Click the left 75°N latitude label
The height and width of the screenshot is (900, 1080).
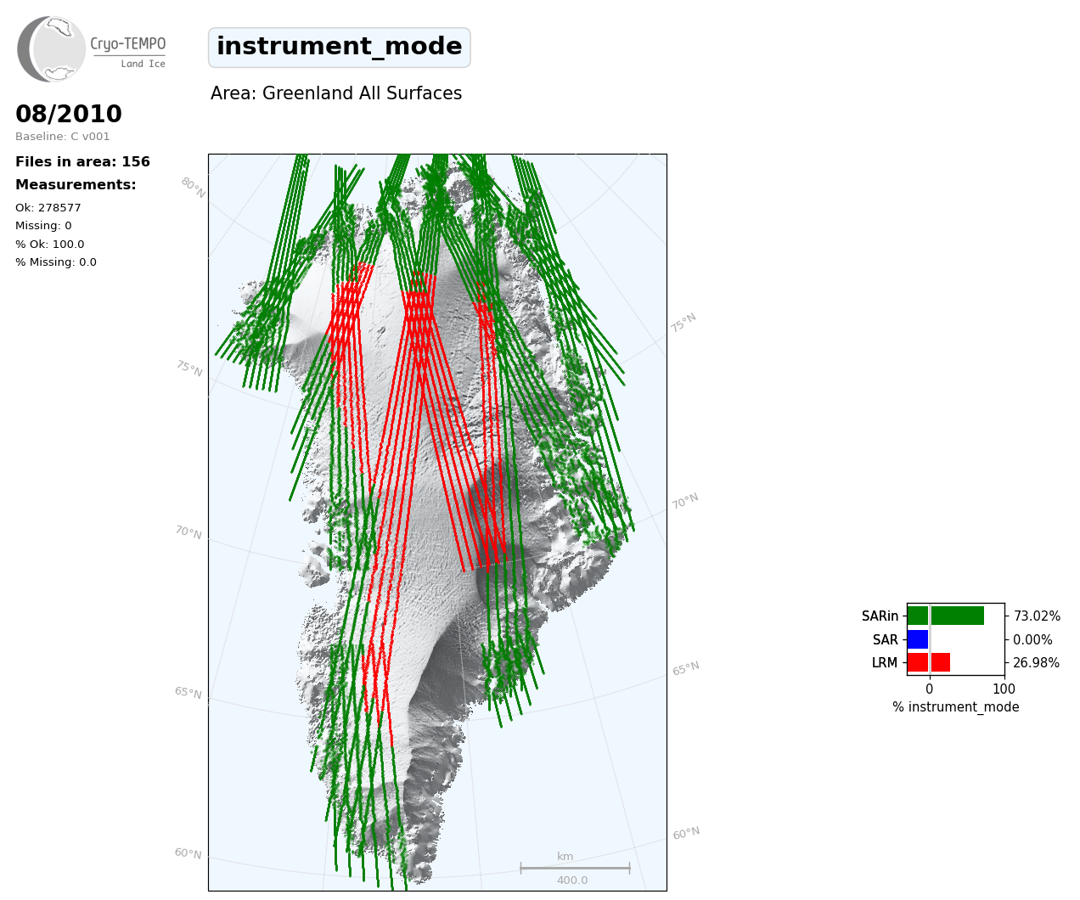tap(189, 368)
